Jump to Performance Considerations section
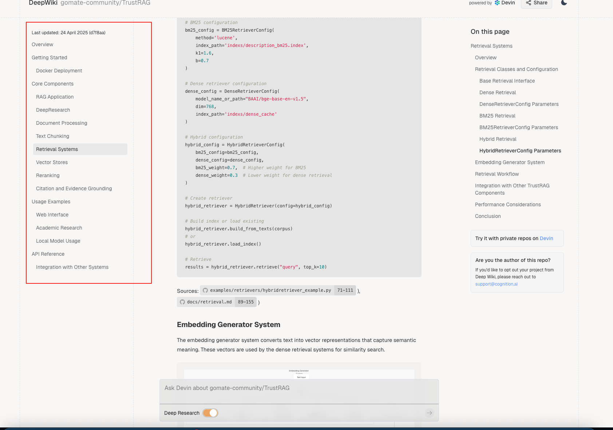613x430 pixels. (x=508, y=204)
